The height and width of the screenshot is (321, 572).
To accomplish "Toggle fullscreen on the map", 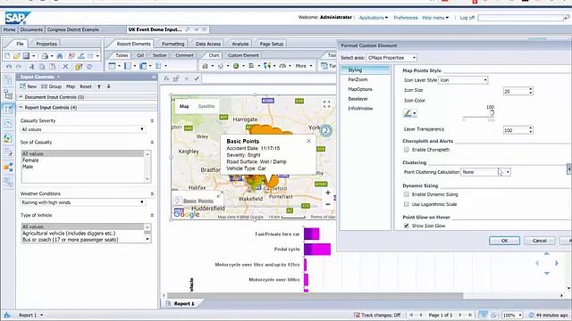I will click(x=326, y=104).
